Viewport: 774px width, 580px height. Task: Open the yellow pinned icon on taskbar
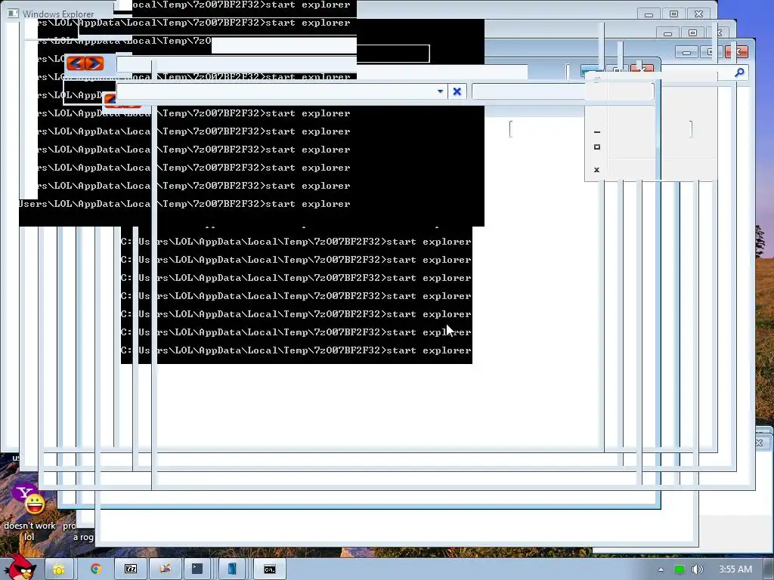pos(59,569)
